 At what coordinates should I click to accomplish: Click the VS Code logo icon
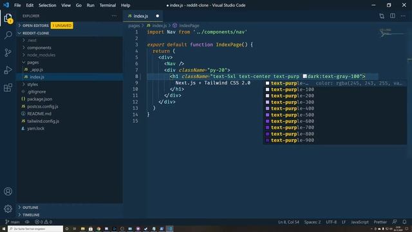point(6,5)
